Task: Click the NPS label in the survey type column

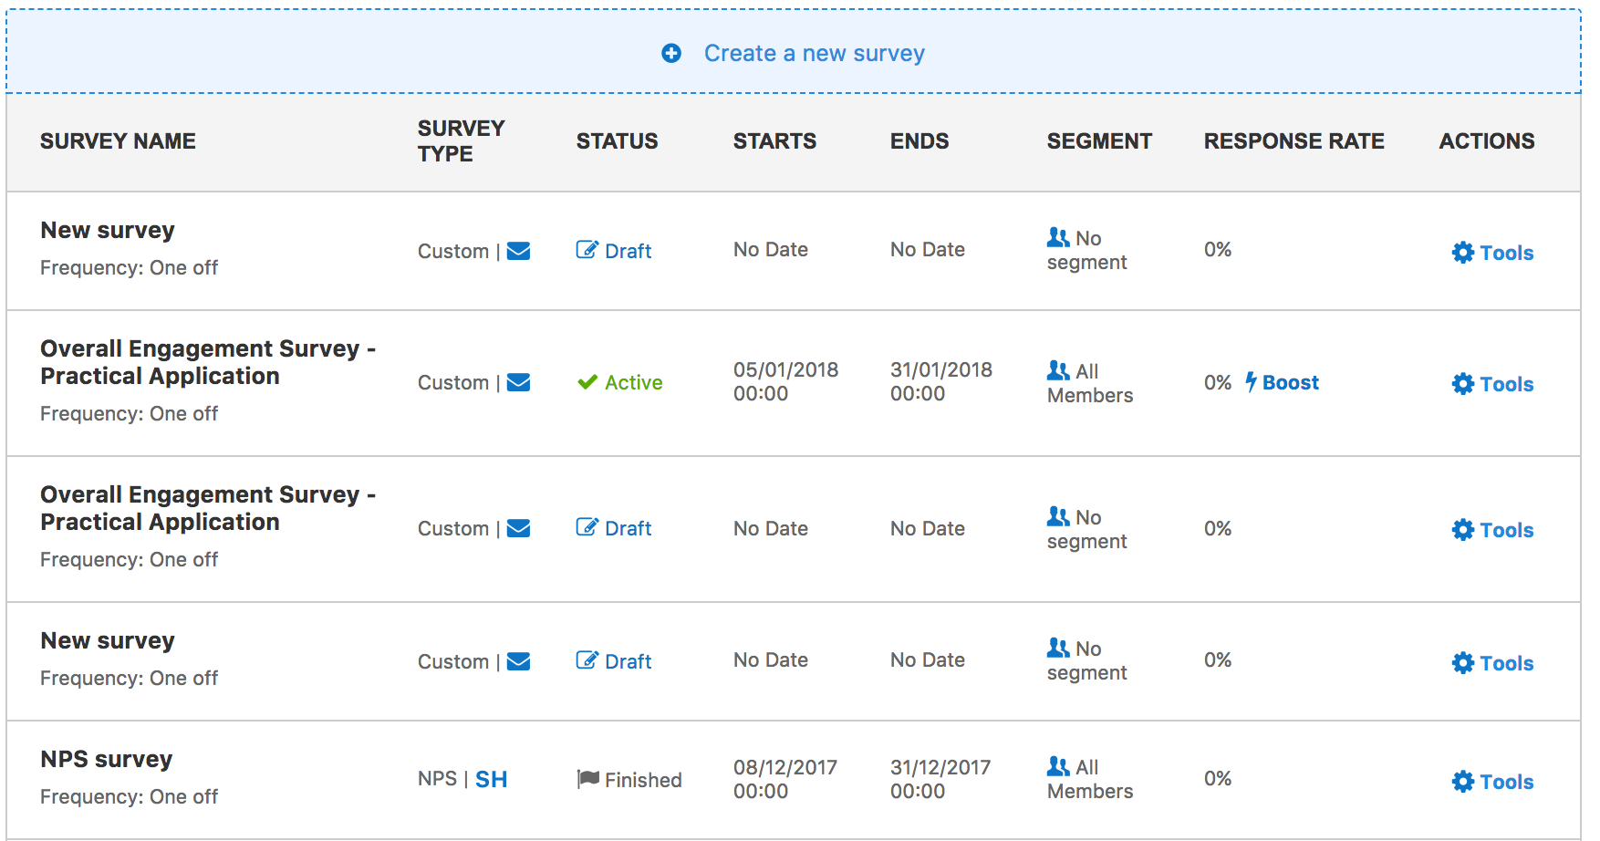Action: click(437, 779)
